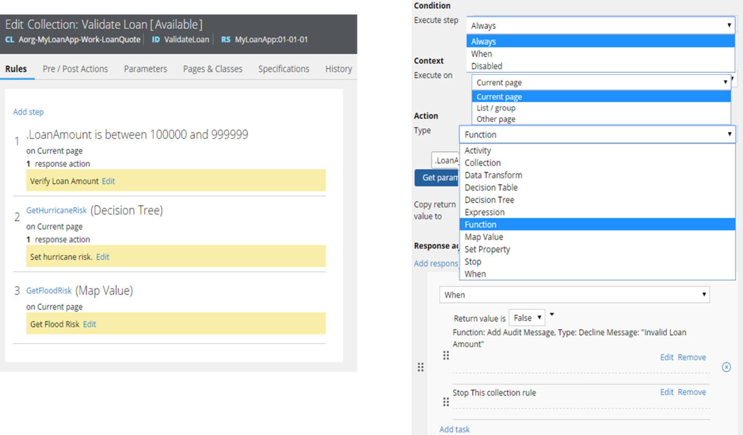743x435 pixels.
Task: Switch to Pre / Post Actions tab
Action: [75, 69]
